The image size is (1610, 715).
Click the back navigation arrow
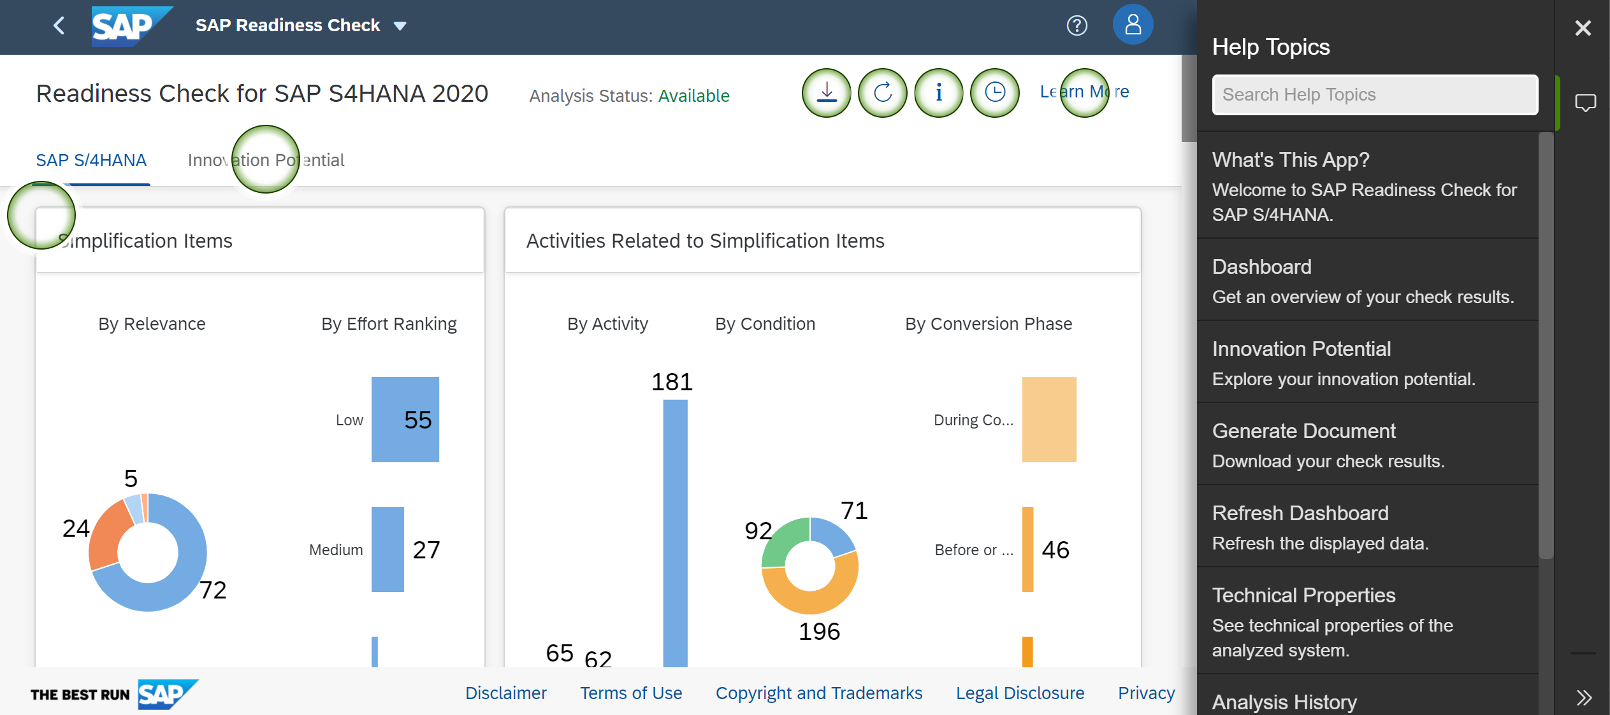59,26
